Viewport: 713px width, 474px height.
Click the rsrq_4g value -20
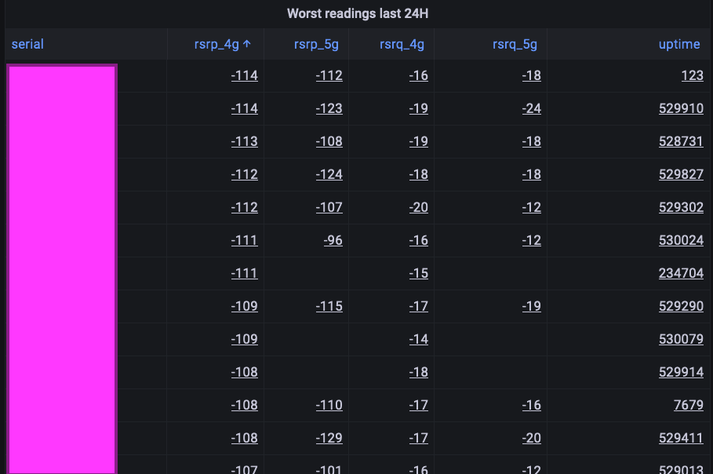point(418,207)
